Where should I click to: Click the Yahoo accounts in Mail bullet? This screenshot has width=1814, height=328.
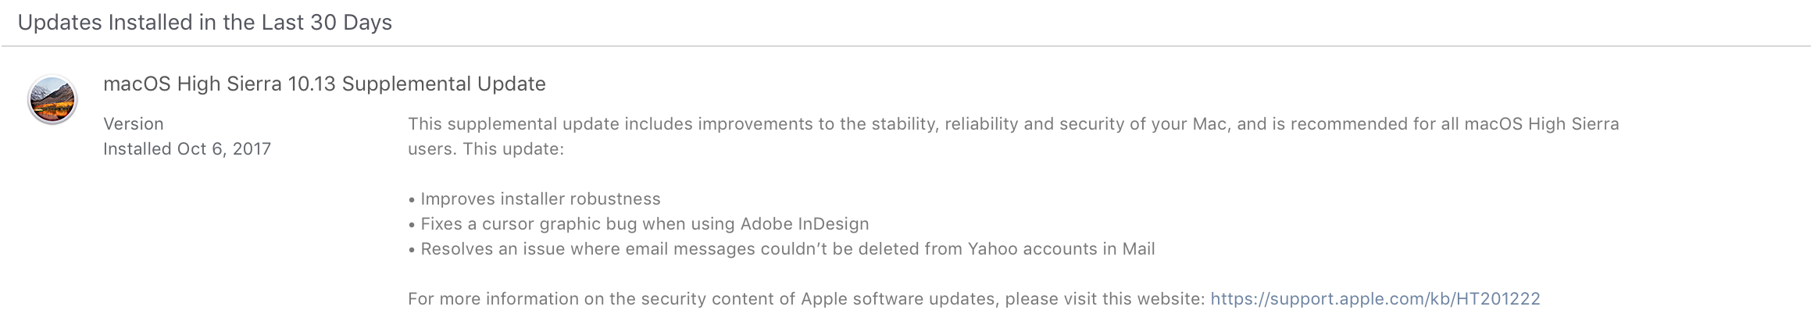(x=781, y=249)
